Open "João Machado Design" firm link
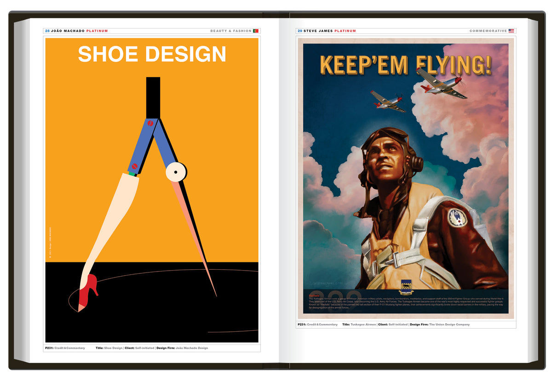552x382 pixels. [x=192, y=348]
